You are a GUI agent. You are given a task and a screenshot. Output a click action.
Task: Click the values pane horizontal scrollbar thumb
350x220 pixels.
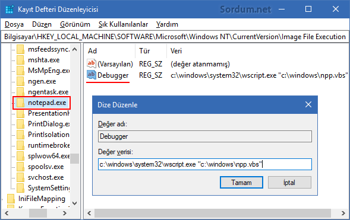tap(213, 213)
